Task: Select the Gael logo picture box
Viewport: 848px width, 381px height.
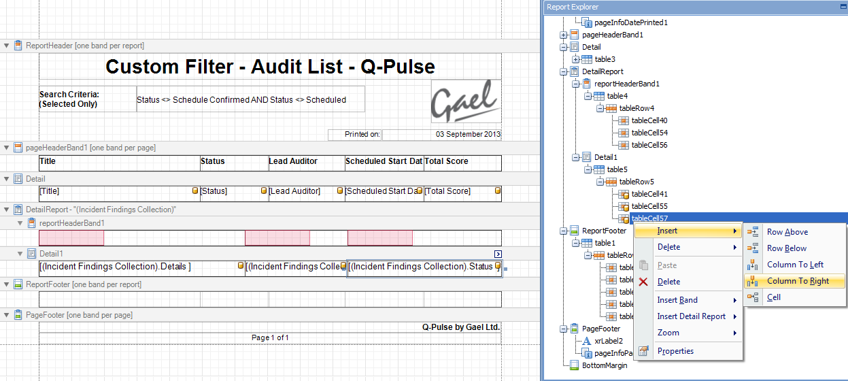Action: pyautogui.click(x=466, y=101)
